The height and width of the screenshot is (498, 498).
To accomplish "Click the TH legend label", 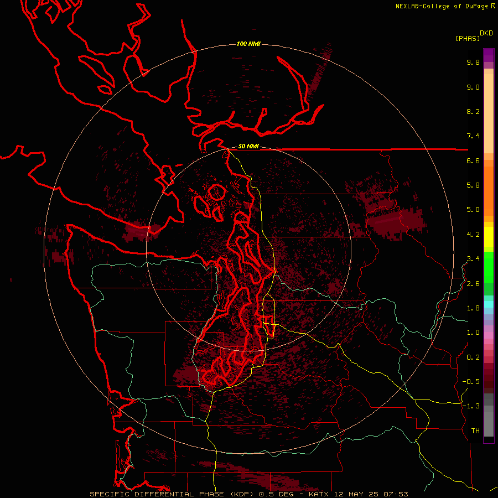I will point(475,431).
